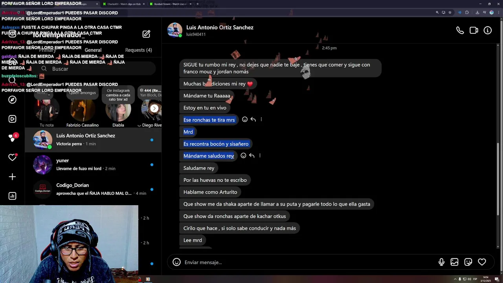Open more options for 'Ese ronchas te tira mrs'

click(261, 119)
